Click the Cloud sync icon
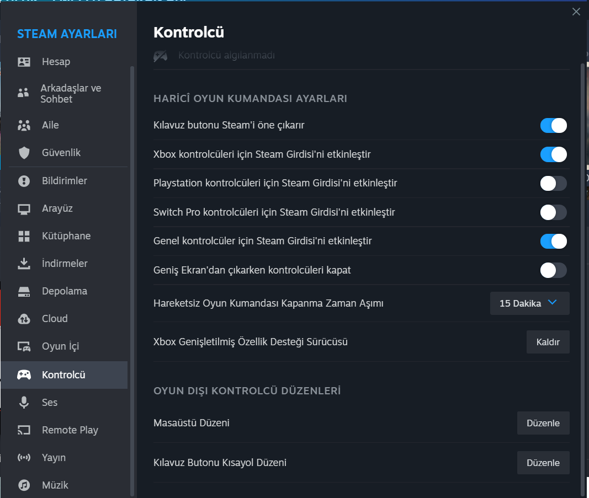 pos(24,319)
